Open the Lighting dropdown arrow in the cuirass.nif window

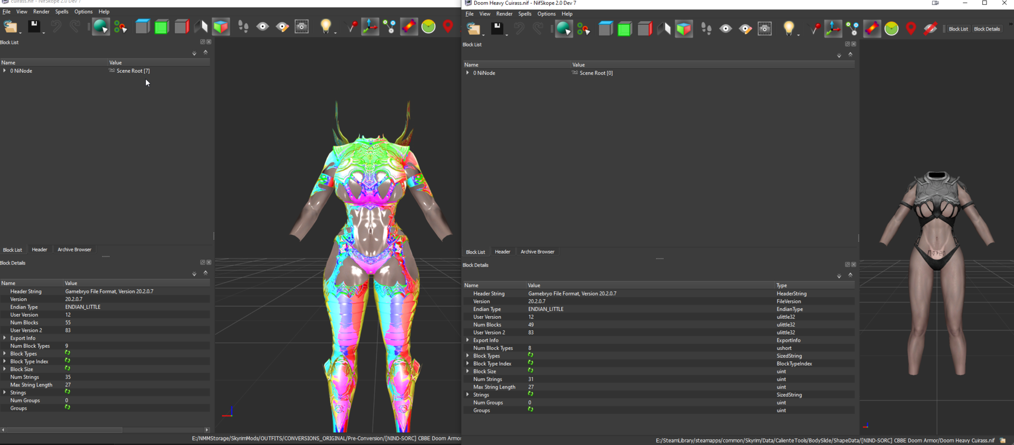point(335,32)
